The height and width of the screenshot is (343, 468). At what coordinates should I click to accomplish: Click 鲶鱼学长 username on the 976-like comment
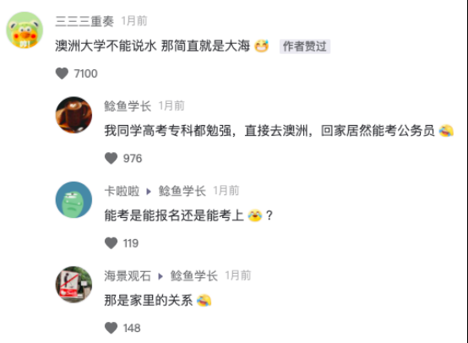pyautogui.click(x=128, y=106)
